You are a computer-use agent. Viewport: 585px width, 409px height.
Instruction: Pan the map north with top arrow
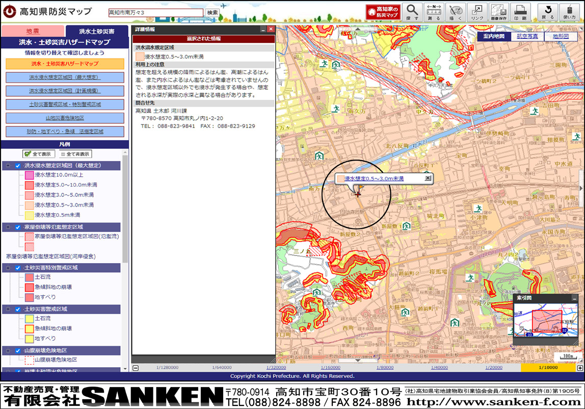pyautogui.click(x=357, y=29)
